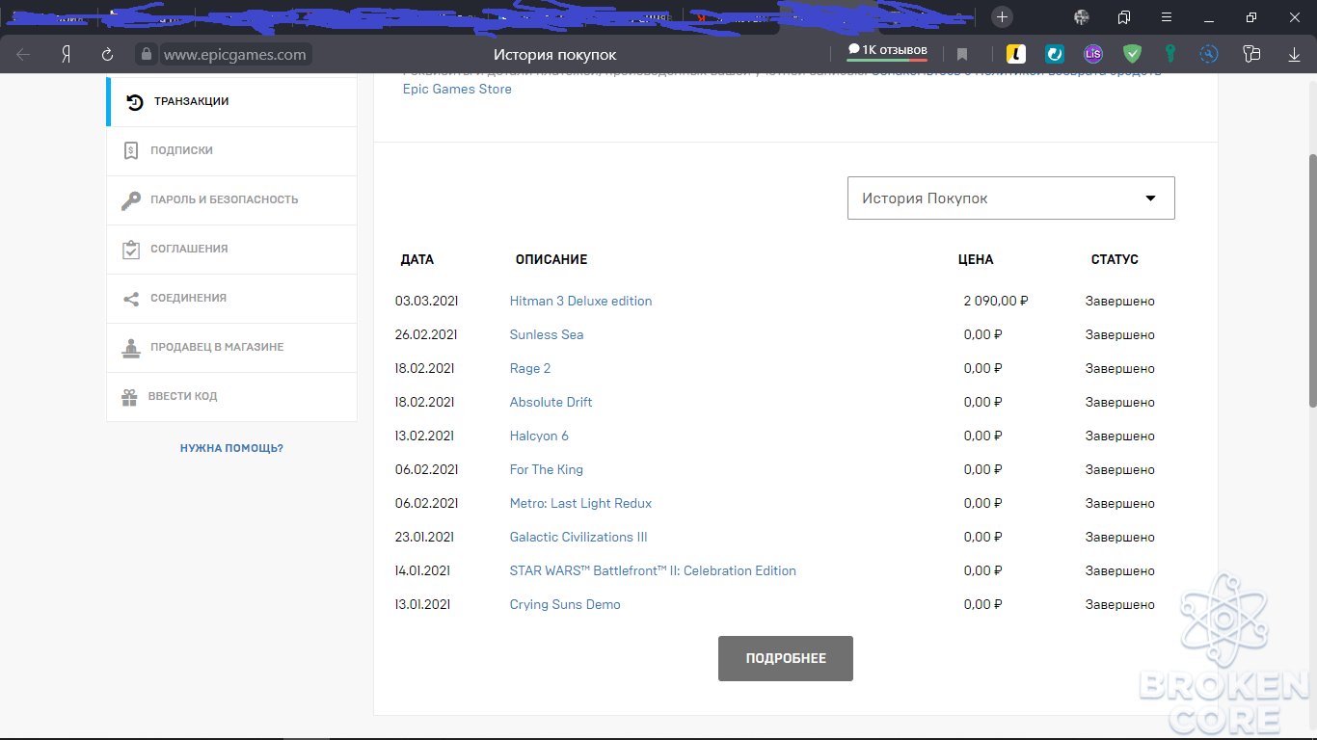Image resolution: width=1317 pixels, height=740 pixels.
Task: Click the date 23.01.2021
Action: [x=424, y=537]
